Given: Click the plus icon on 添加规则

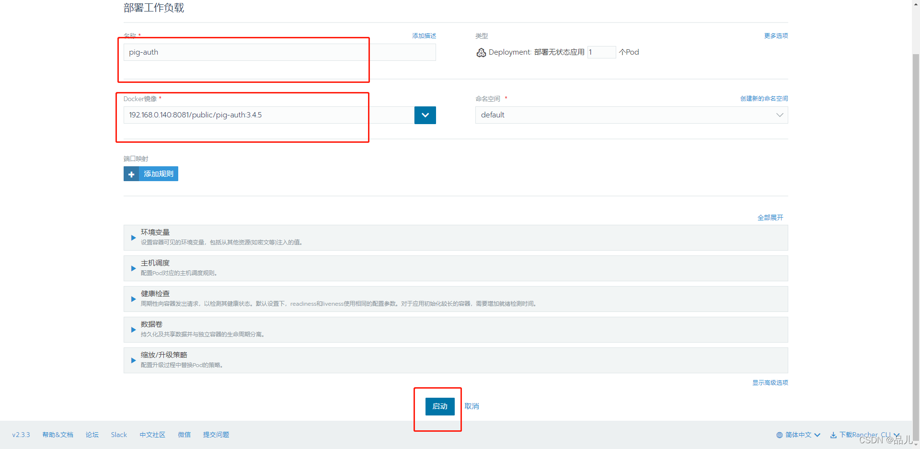Looking at the screenshot, I should click(131, 174).
